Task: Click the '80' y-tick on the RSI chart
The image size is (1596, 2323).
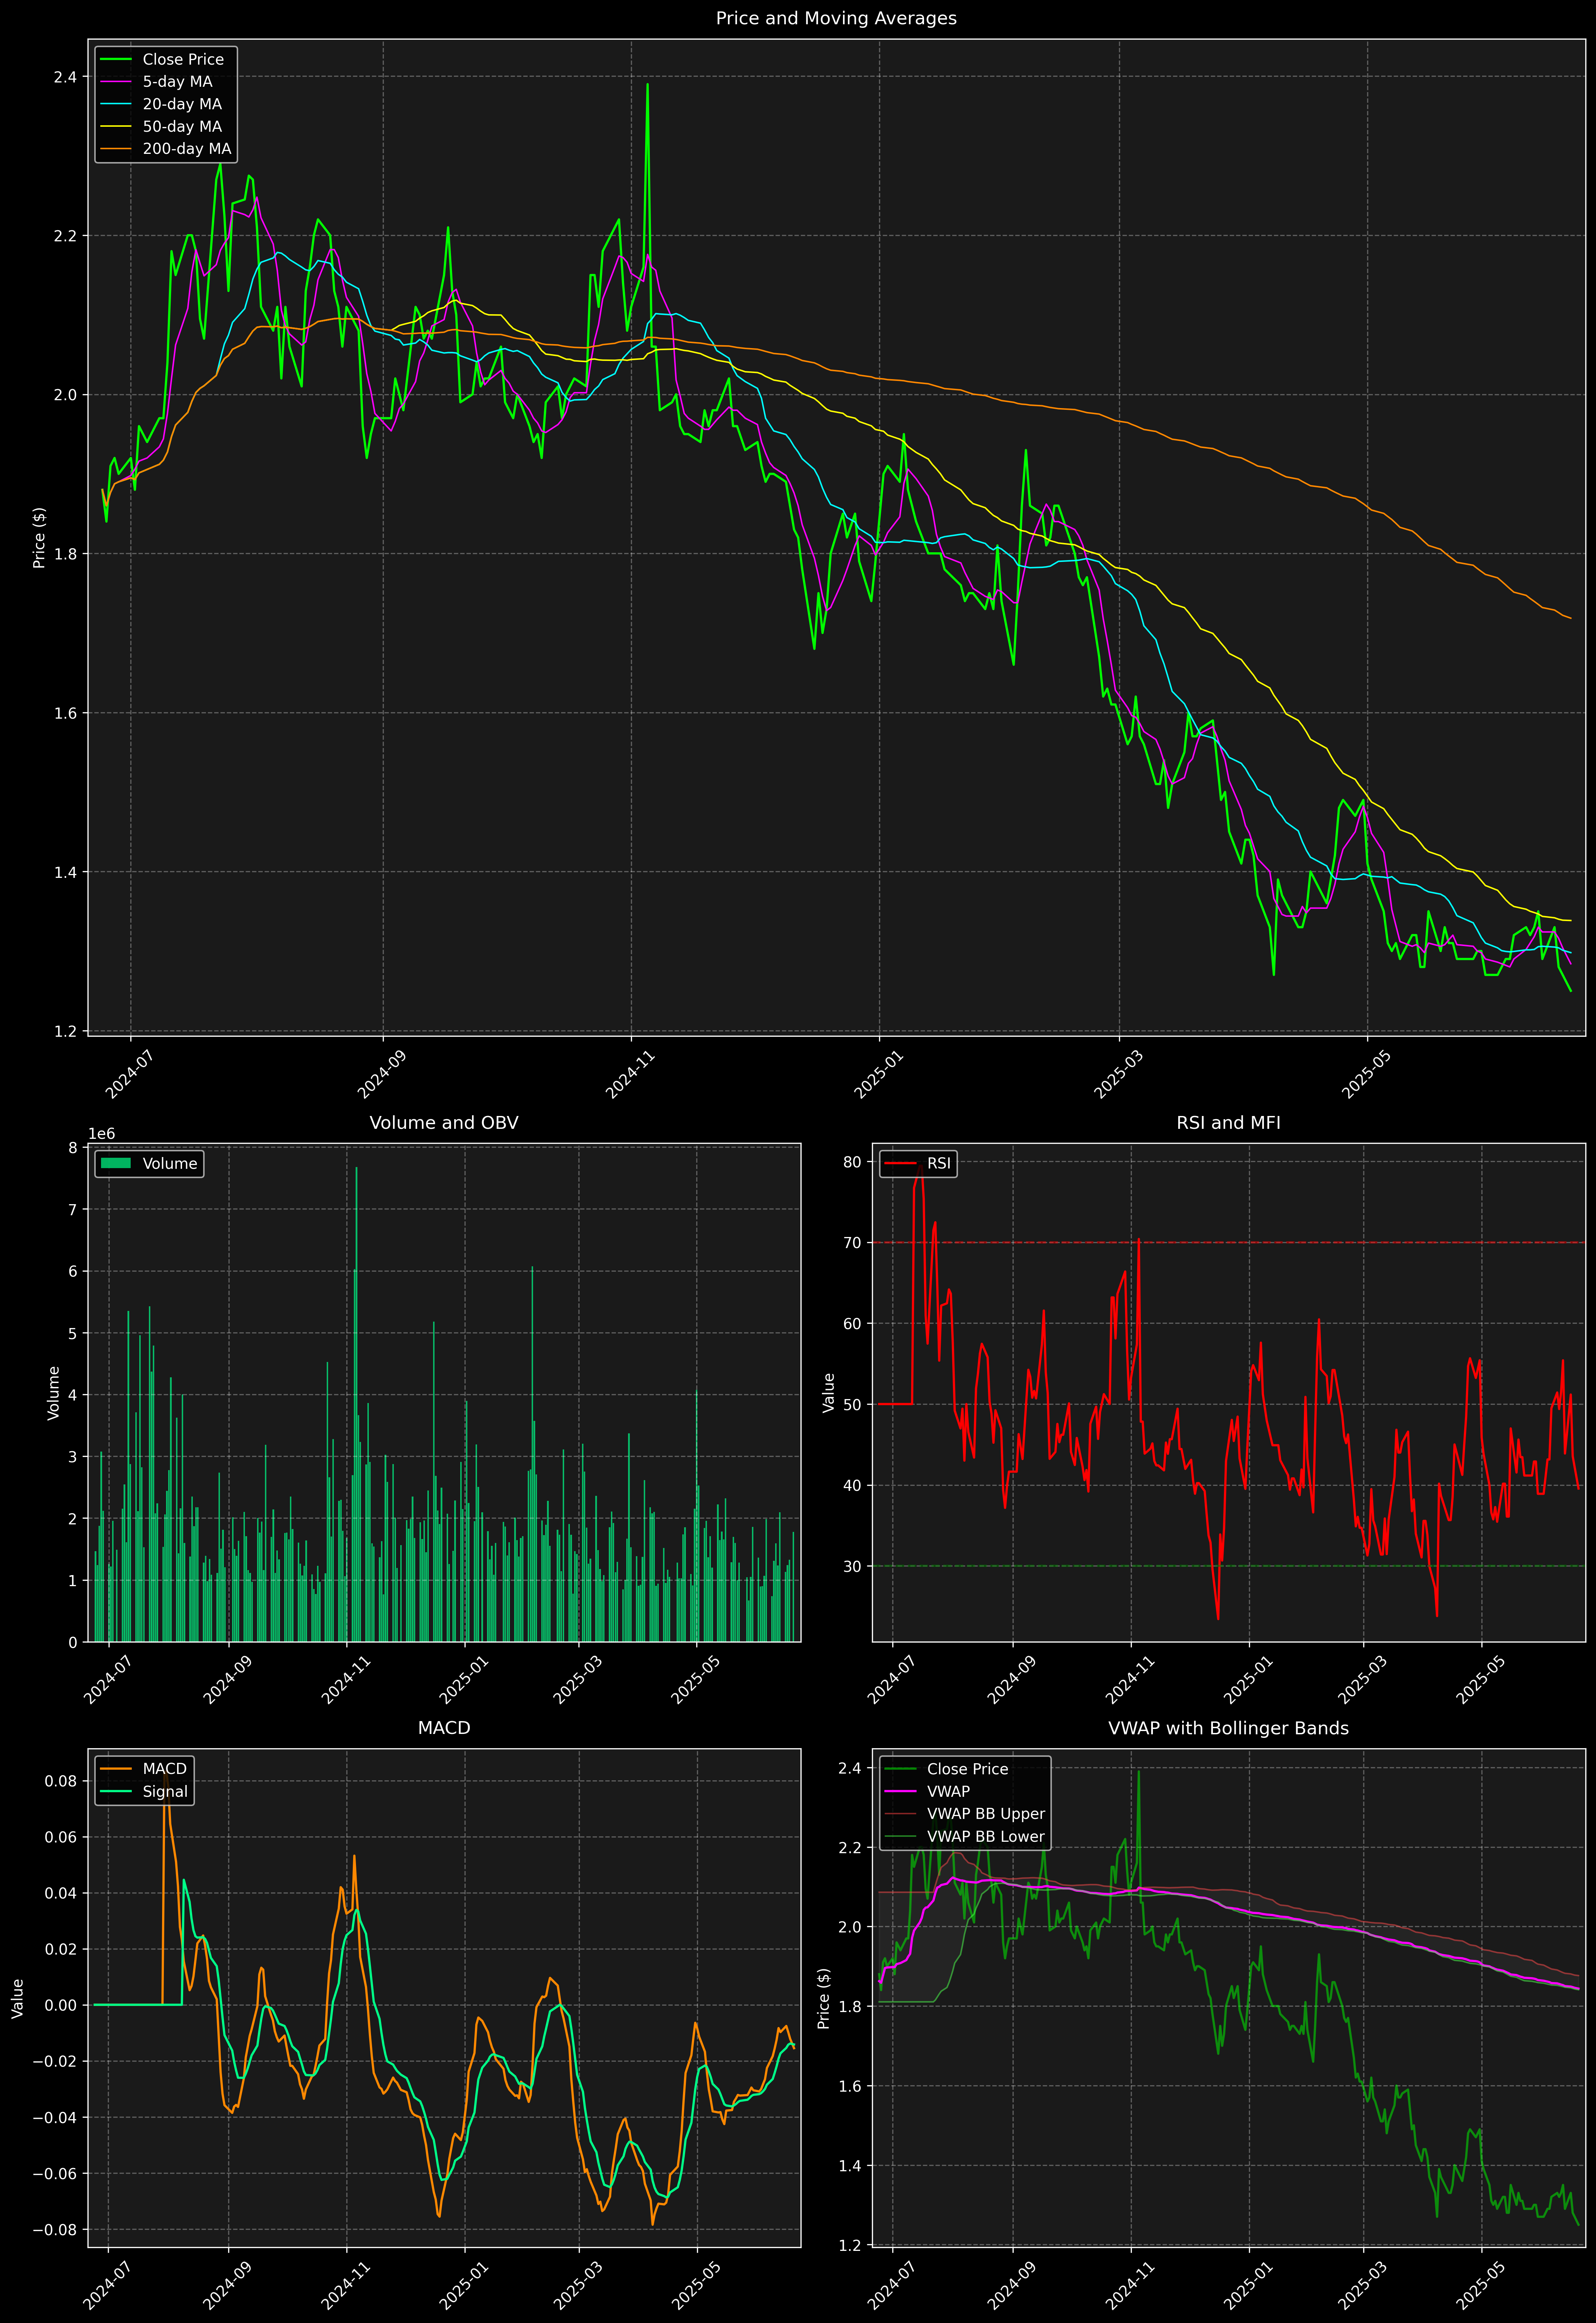Action: (x=852, y=1162)
